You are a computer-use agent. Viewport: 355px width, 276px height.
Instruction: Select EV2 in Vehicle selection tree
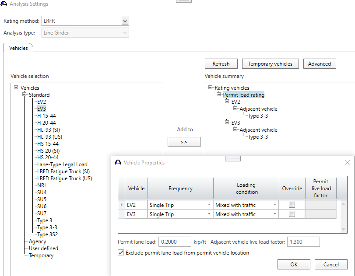tap(42, 102)
